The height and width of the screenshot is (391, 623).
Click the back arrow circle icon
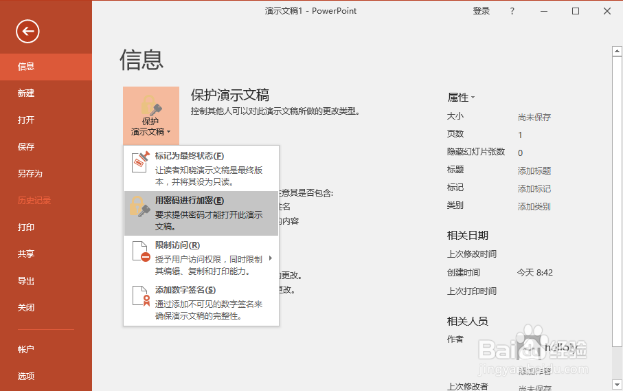click(x=27, y=32)
